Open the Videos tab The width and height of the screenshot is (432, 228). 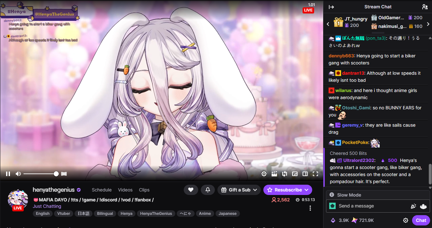coord(125,190)
